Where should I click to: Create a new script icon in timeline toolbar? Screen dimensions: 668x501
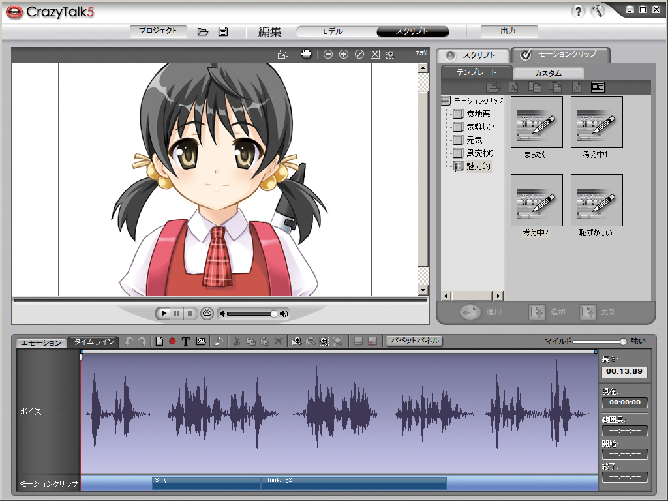click(x=159, y=341)
